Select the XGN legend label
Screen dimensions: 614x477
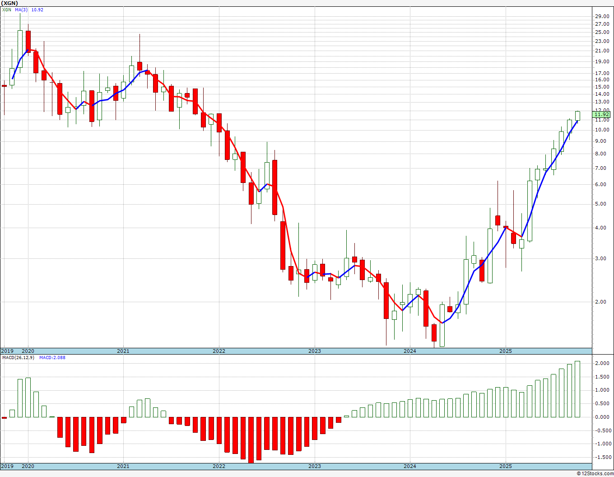click(7, 9)
